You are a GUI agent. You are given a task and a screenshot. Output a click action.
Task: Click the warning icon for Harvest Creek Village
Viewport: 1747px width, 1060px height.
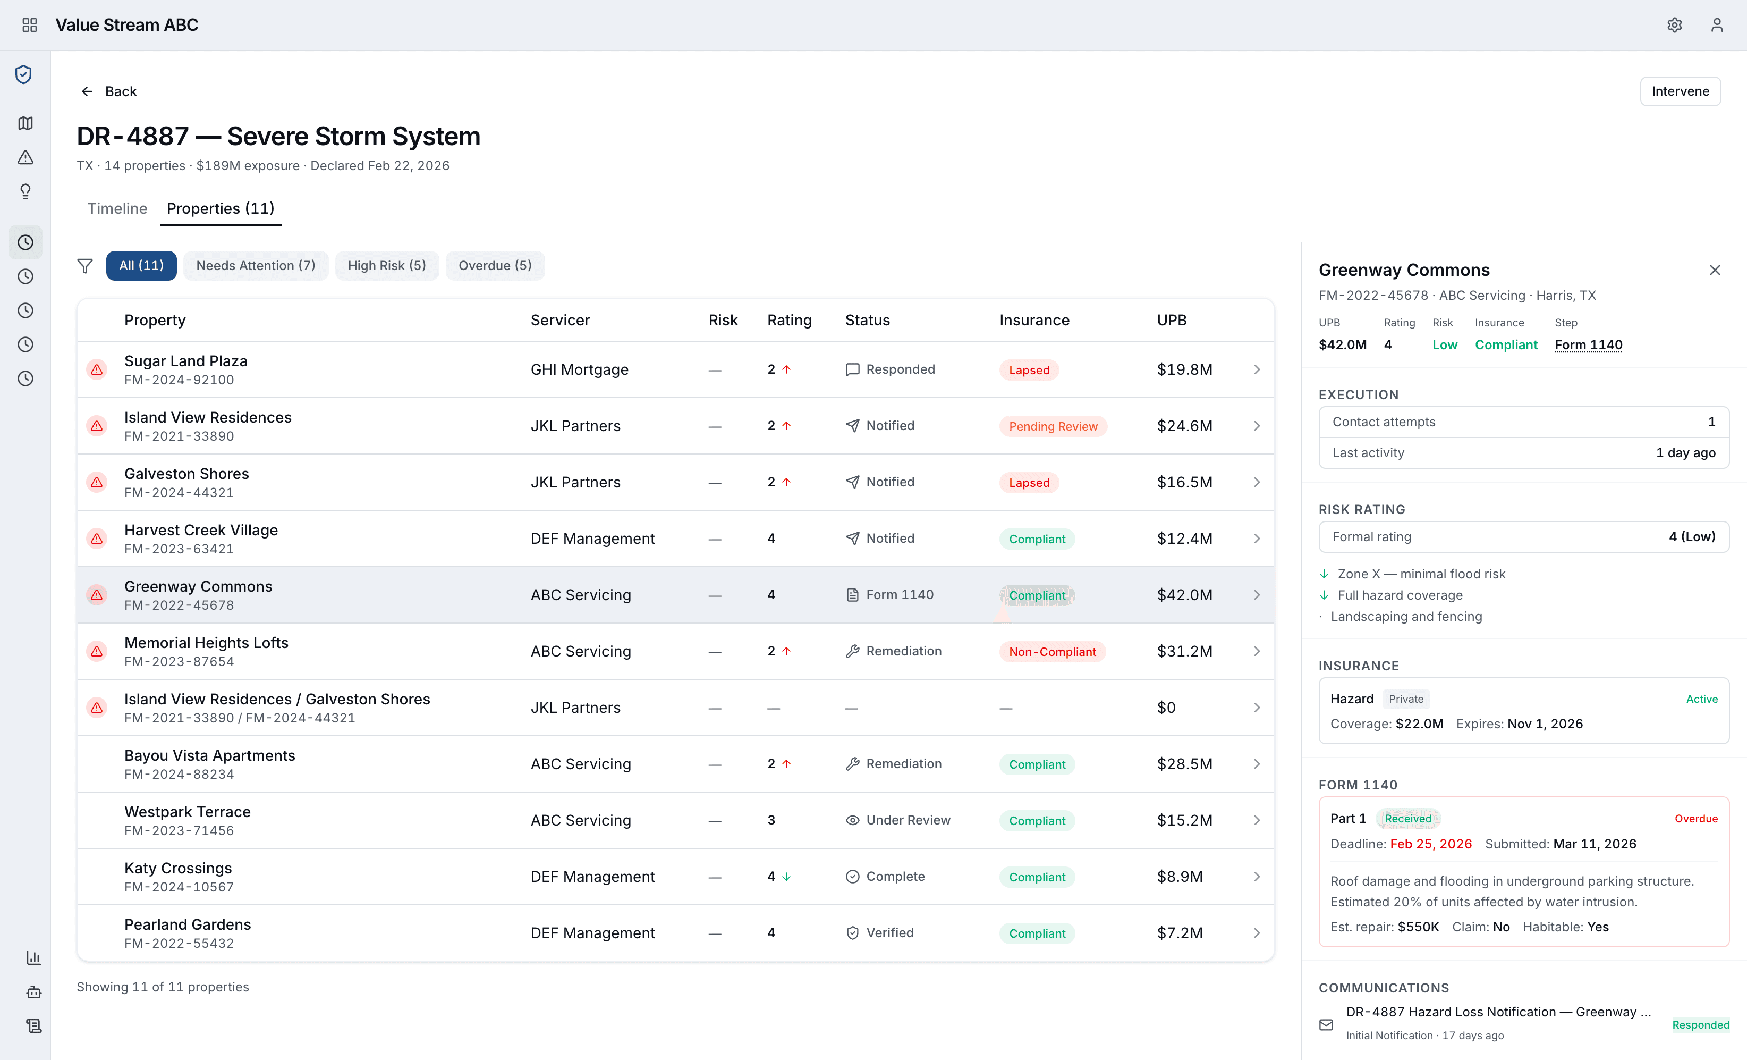[97, 539]
